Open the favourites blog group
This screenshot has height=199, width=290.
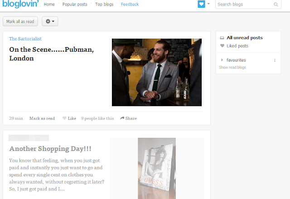click(236, 60)
